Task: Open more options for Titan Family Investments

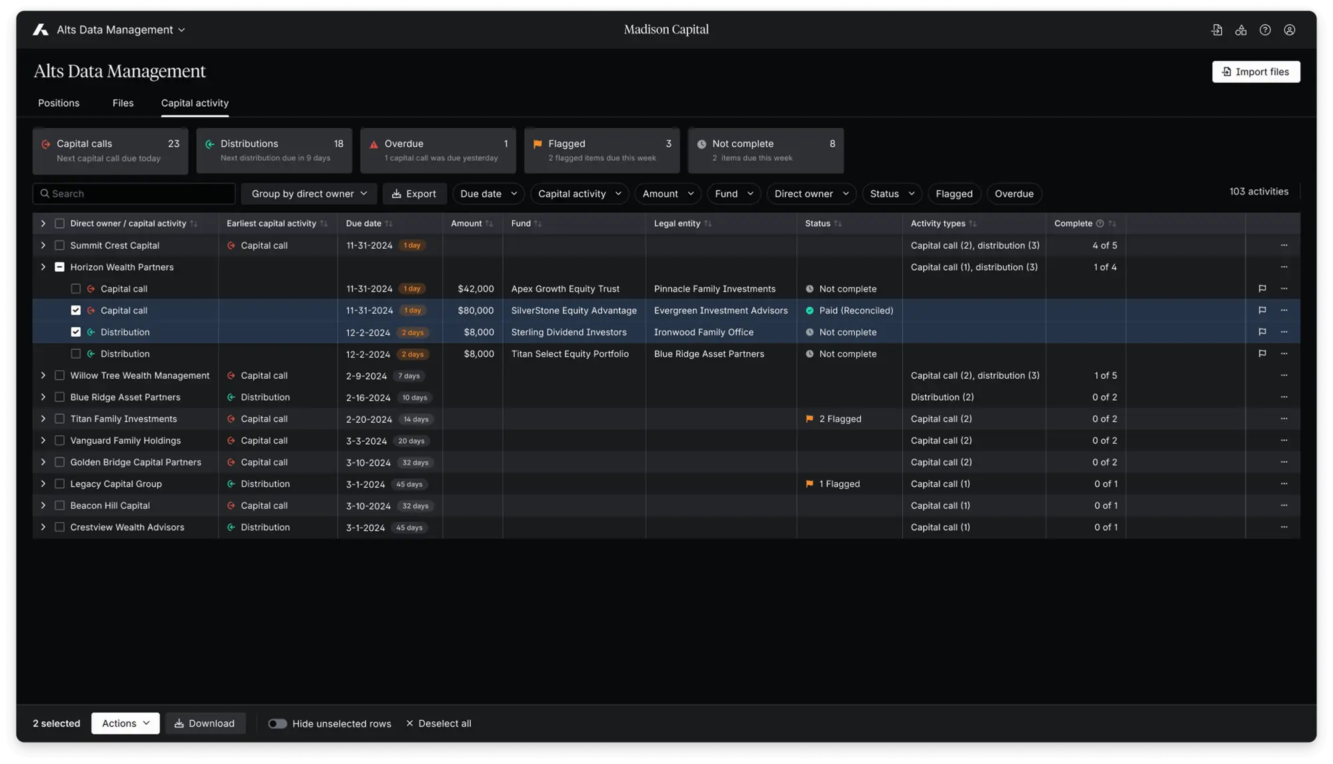Action: (x=1284, y=419)
